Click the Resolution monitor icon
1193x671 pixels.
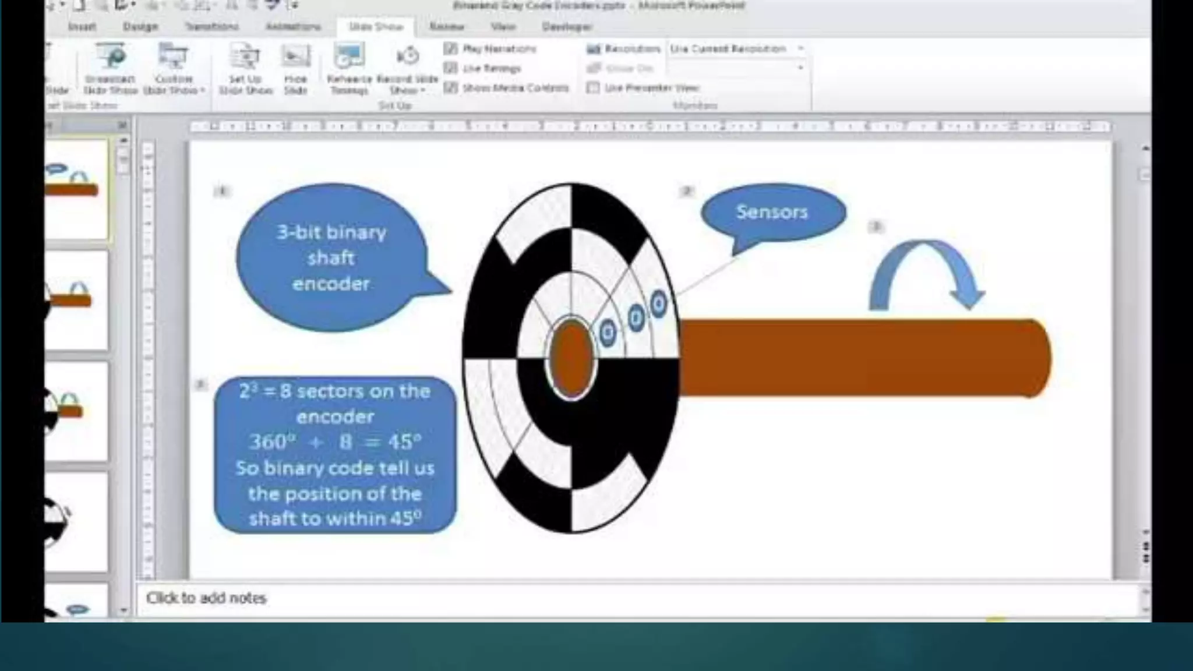point(594,49)
